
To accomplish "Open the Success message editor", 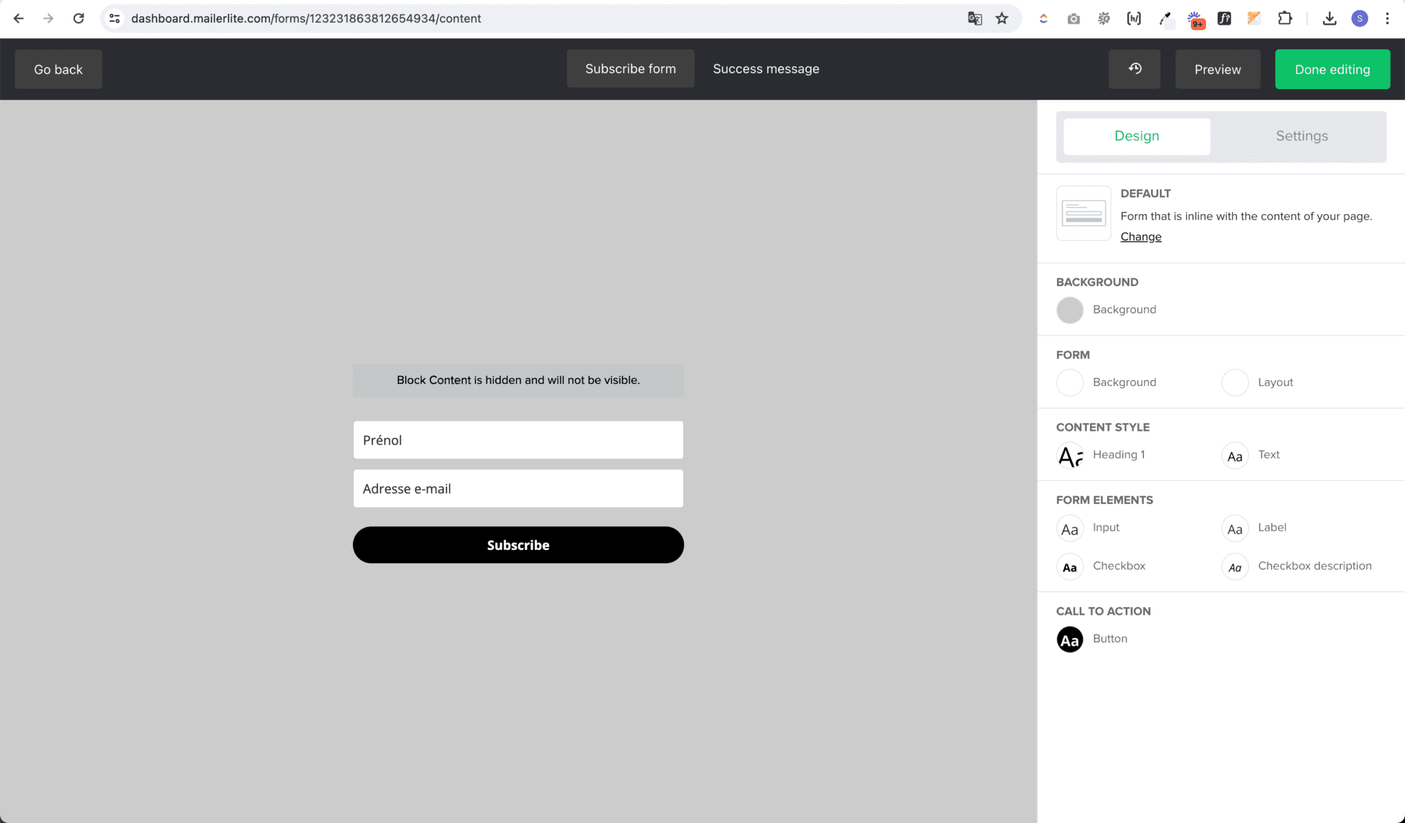I will (x=766, y=69).
